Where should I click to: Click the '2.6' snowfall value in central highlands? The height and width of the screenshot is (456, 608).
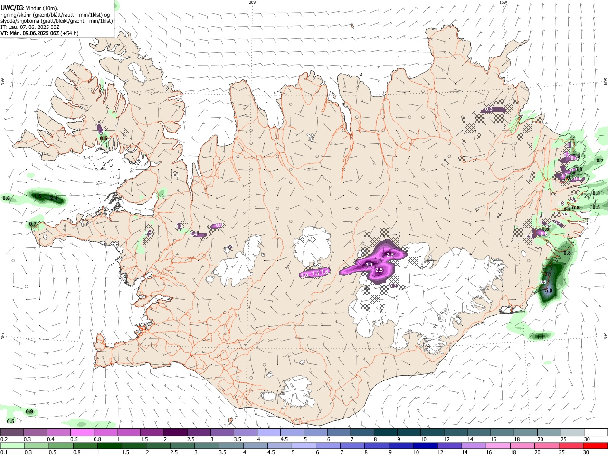[x=390, y=255]
